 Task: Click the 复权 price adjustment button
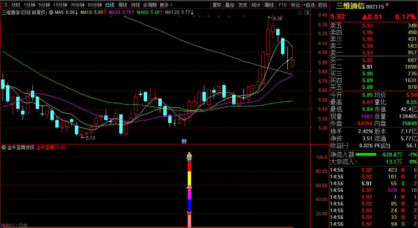pos(217,5)
